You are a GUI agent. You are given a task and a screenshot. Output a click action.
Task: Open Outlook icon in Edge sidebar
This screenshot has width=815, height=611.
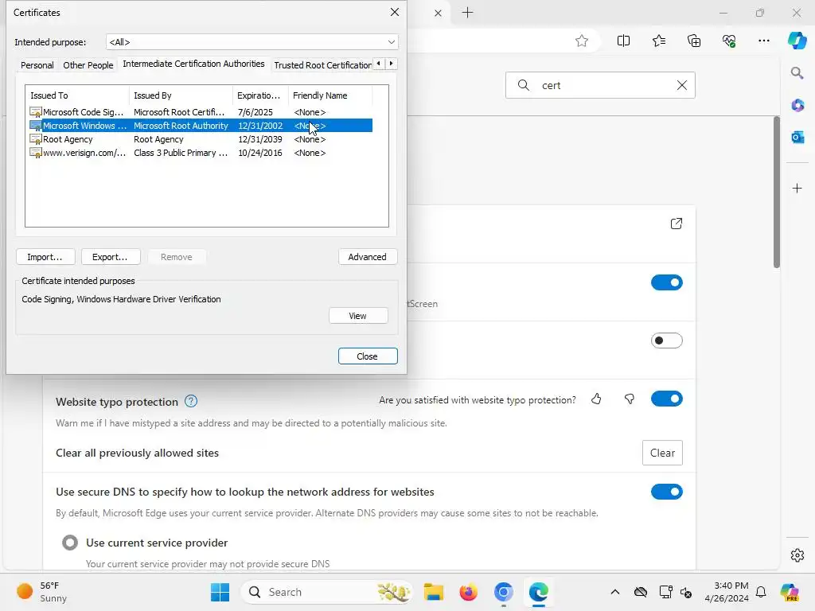(x=797, y=137)
